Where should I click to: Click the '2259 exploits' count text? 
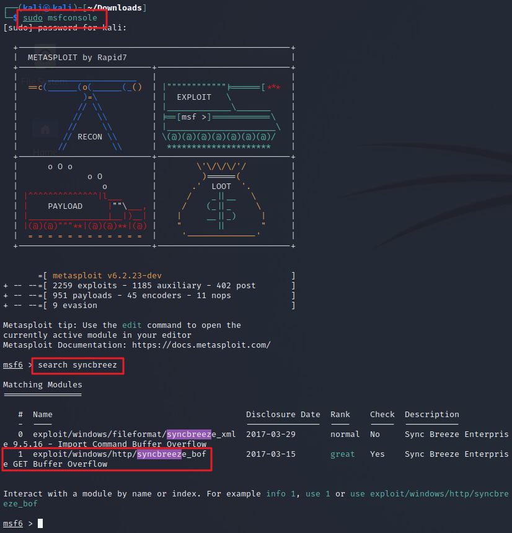[85, 286]
